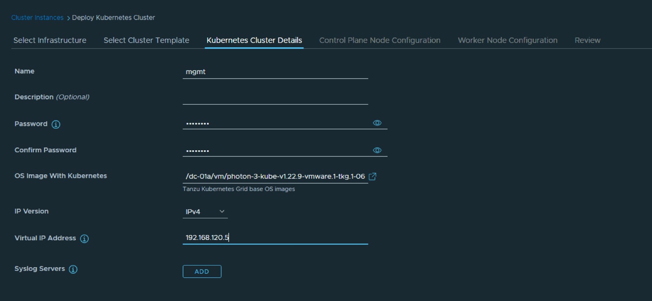Open the OS image external link icon
The image size is (652, 301).
(x=372, y=176)
